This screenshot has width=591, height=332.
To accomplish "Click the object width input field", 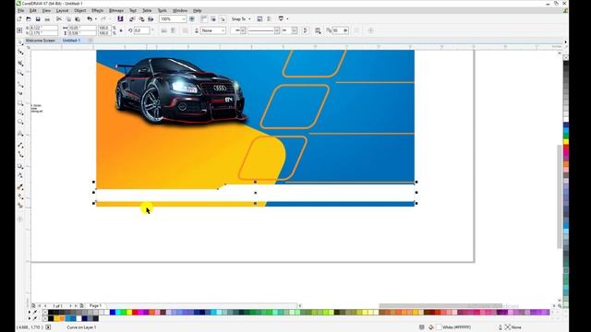I will [82, 28].
